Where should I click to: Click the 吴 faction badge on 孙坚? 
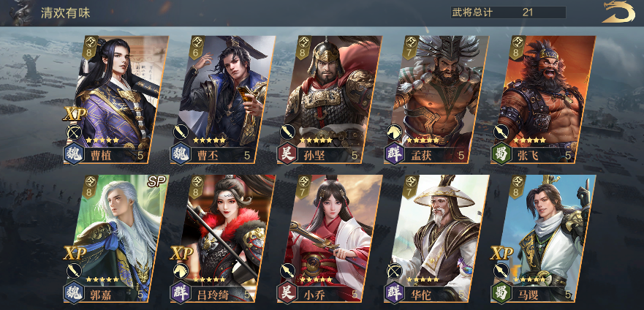[x=287, y=154]
